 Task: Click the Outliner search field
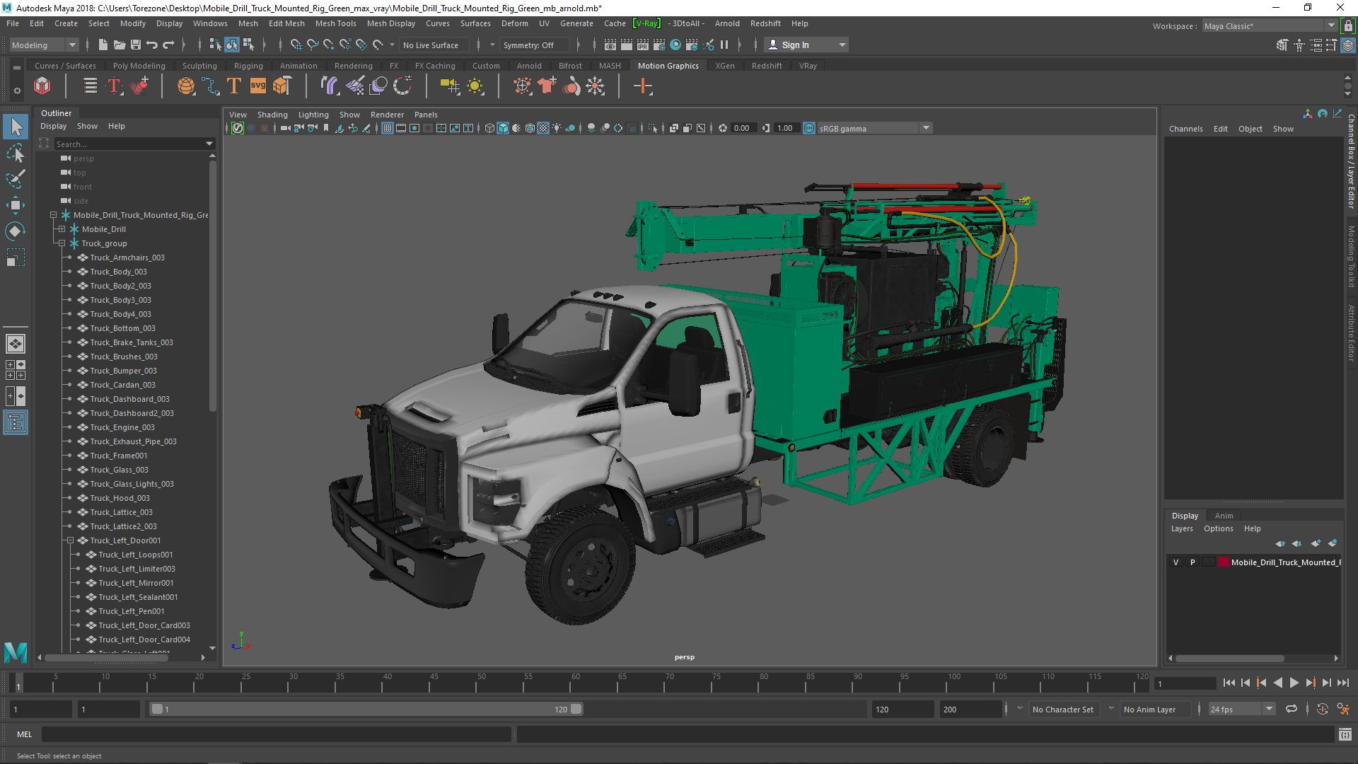[x=129, y=144]
